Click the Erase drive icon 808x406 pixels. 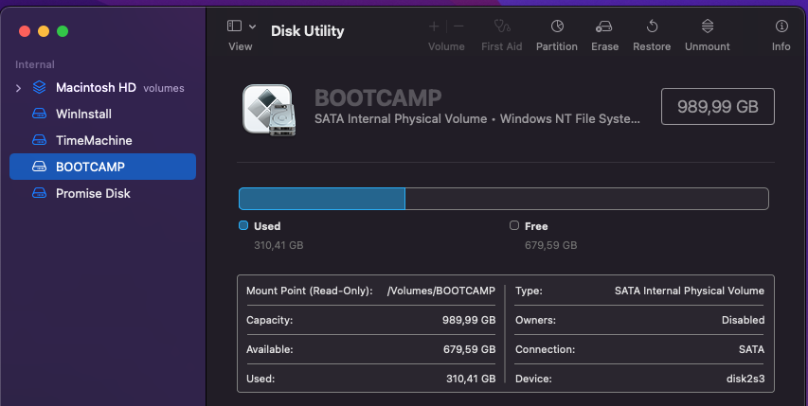pos(604,26)
